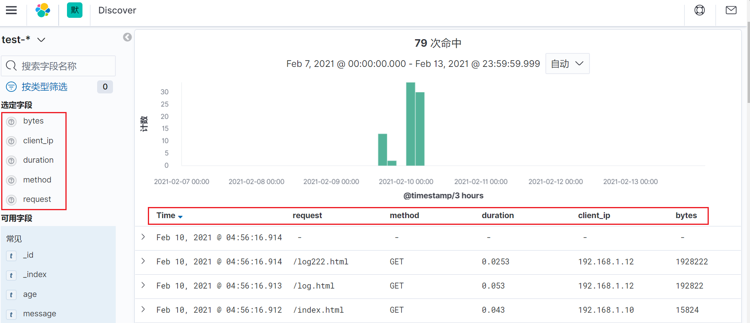
Task: Expand the /index.html document row
Action: [x=143, y=310]
